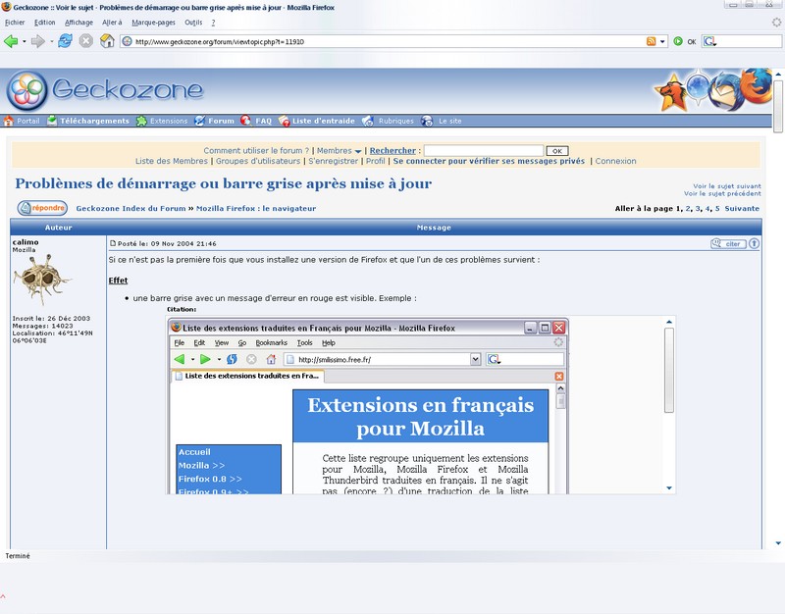Go to page 2 of topic
This screenshot has height=614, width=785.
688,209
